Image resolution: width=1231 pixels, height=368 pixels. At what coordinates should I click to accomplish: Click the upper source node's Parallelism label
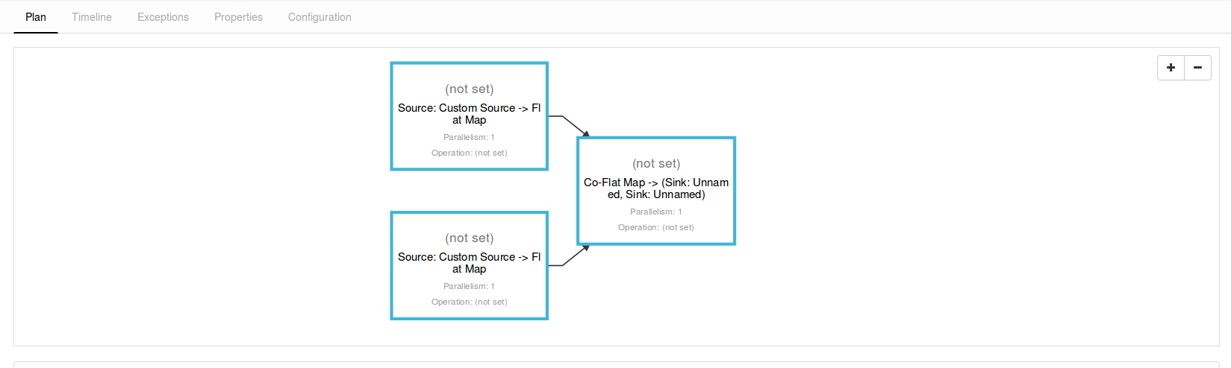[x=469, y=137]
